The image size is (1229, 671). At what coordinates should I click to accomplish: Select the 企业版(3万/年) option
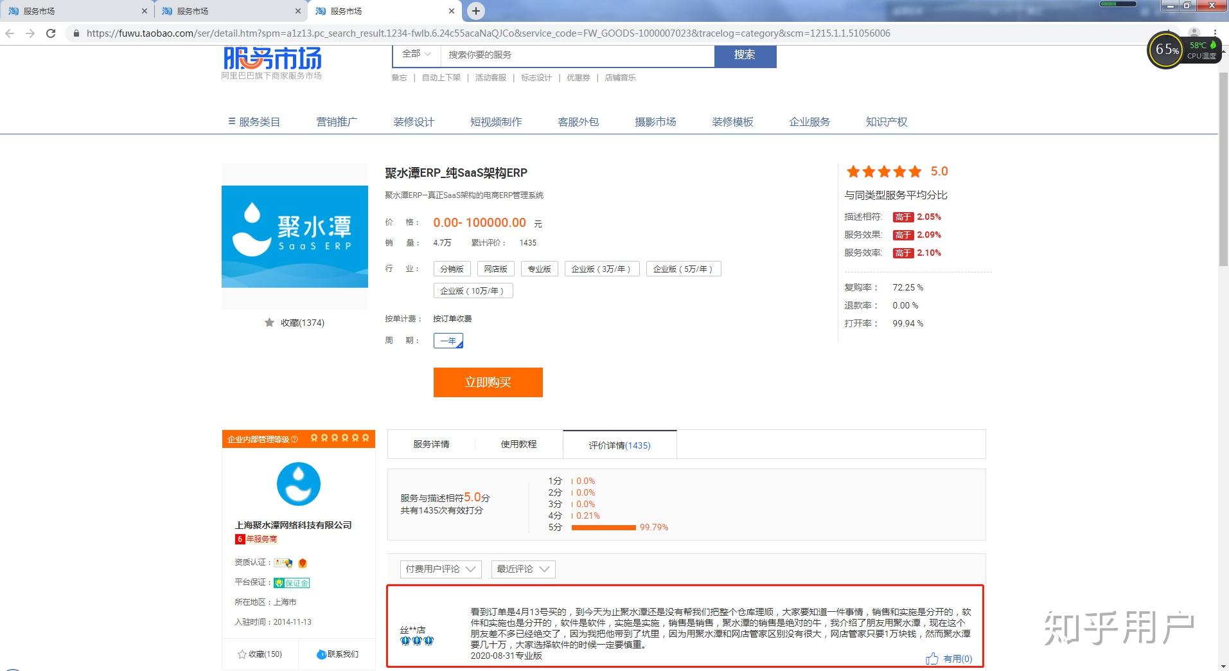click(x=602, y=269)
